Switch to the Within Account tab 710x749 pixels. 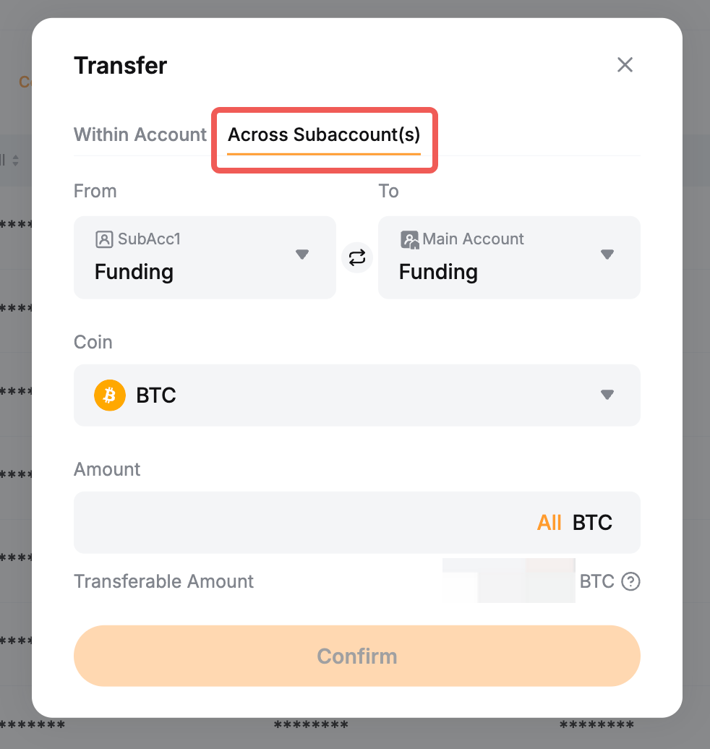[x=140, y=134]
